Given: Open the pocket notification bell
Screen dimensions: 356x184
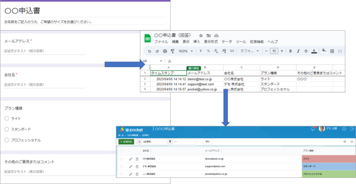Looking at the screenshot, I should pyautogui.click(x=313, y=129).
